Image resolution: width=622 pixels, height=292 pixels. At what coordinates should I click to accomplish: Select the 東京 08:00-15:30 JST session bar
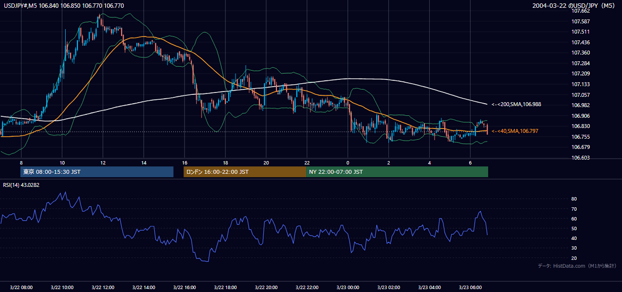97,172
